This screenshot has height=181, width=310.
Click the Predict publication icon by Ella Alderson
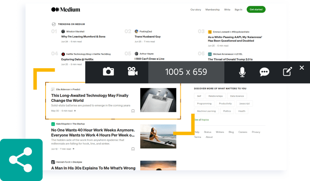point(53,89)
